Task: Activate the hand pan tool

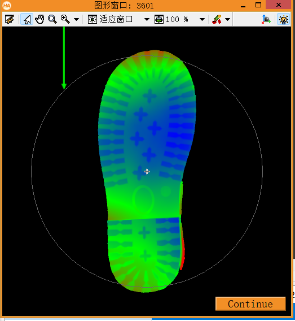Action: tap(39, 19)
